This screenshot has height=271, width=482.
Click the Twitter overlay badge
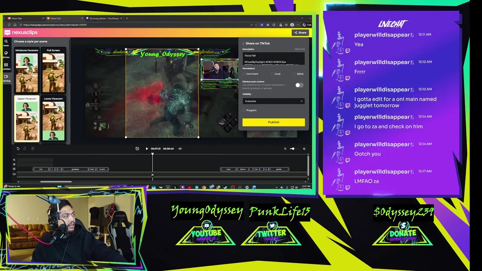point(271,233)
